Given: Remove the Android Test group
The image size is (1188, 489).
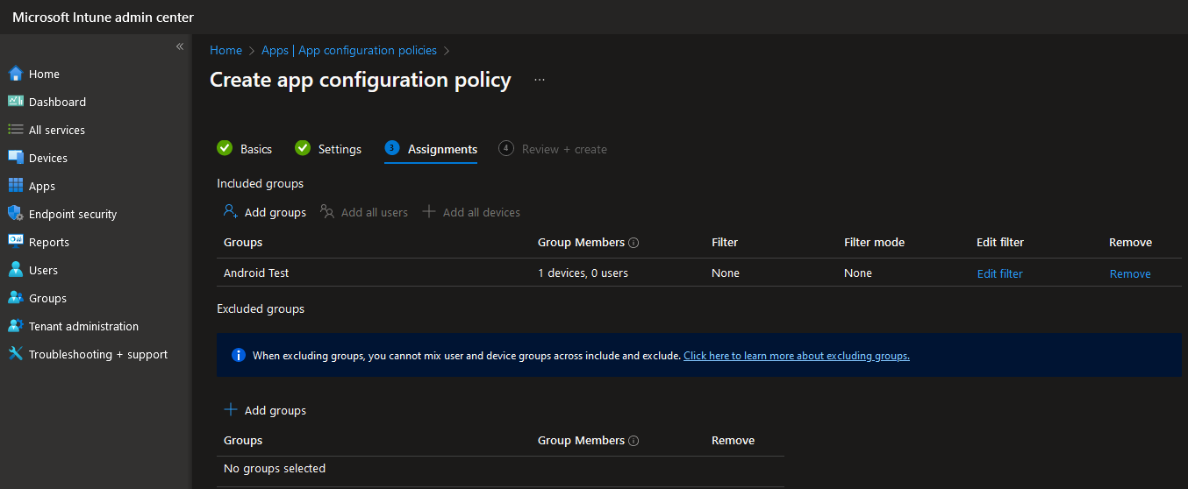Looking at the screenshot, I should (x=1130, y=273).
